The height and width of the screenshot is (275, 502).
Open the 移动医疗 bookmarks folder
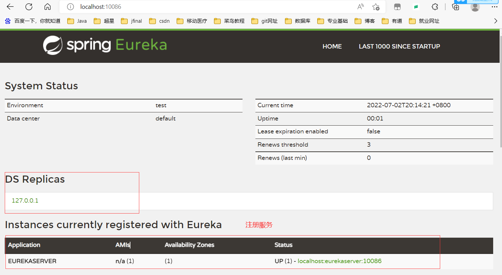pyautogui.click(x=192, y=21)
